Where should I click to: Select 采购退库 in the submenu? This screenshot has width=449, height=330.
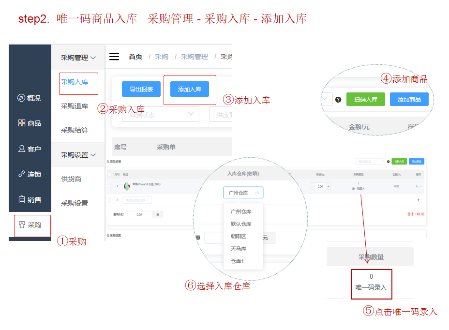(x=75, y=106)
